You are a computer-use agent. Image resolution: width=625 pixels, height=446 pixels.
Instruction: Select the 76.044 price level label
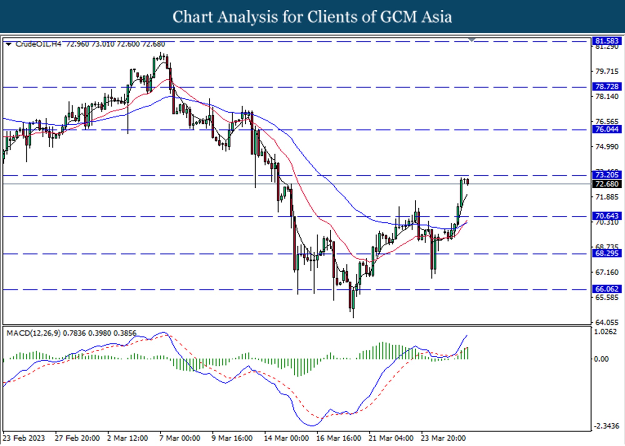pyautogui.click(x=607, y=129)
